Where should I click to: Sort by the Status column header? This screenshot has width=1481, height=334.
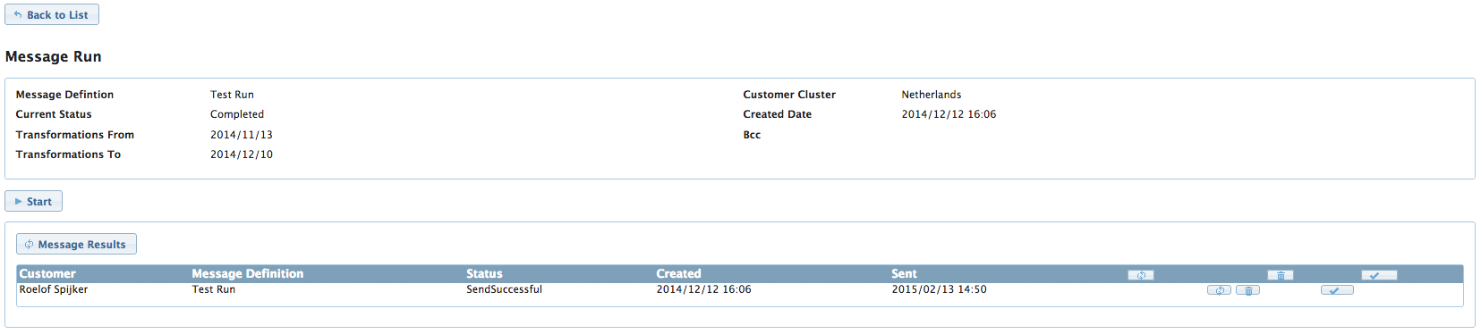484,274
